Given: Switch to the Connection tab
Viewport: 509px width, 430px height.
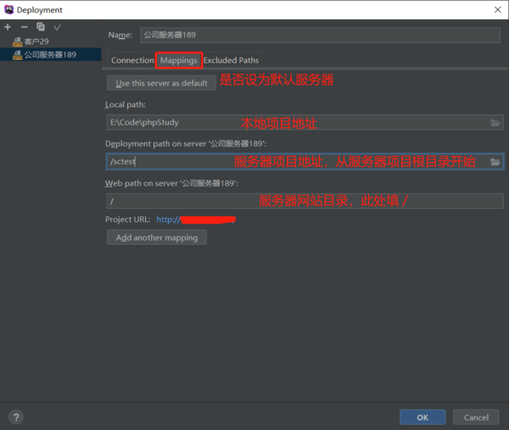Looking at the screenshot, I should pyautogui.click(x=132, y=60).
